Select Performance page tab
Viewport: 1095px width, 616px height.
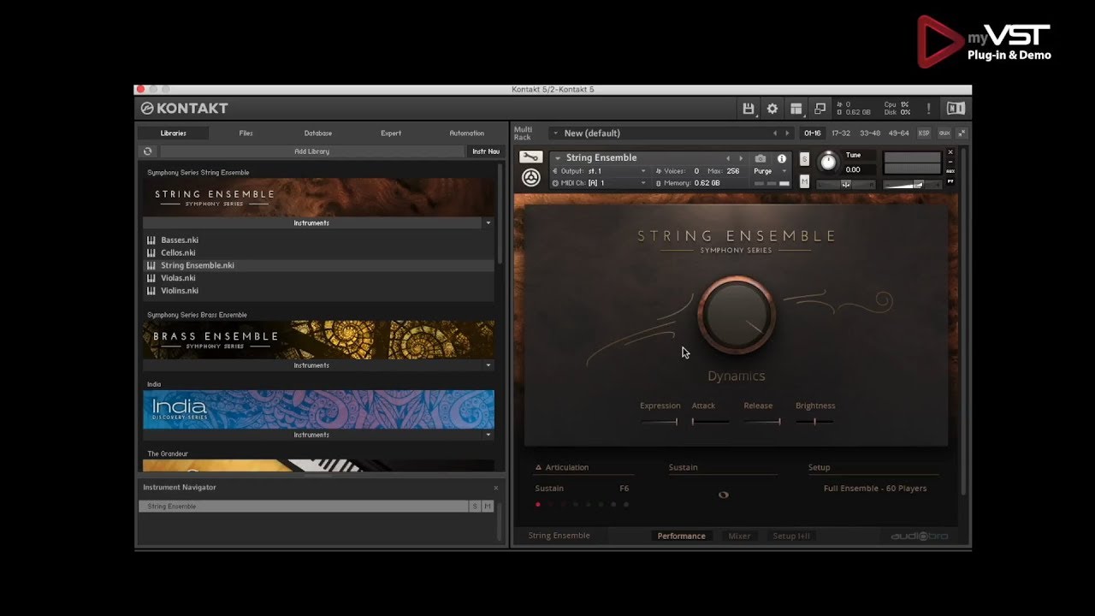pos(681,536)
